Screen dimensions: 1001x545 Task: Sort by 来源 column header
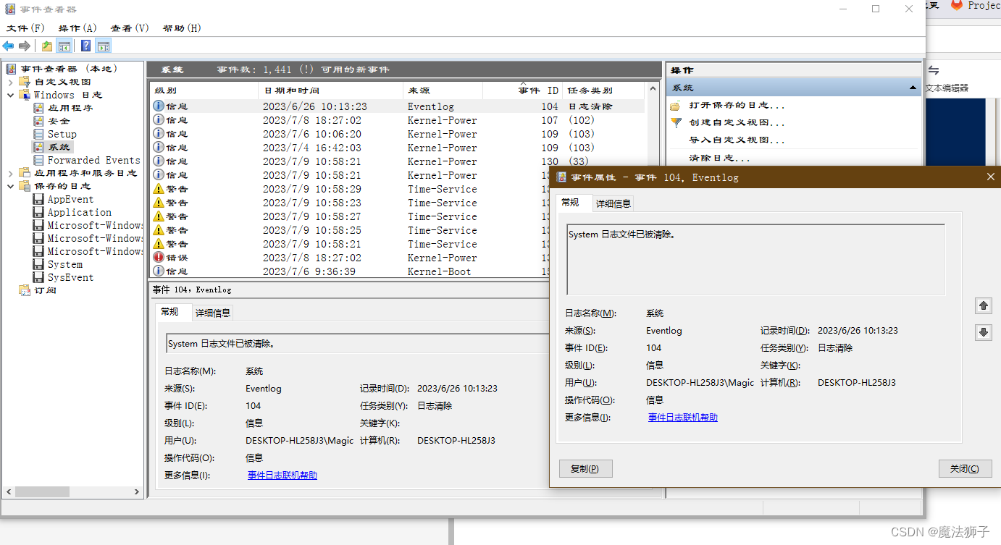pyautogui.click(x=443, y=90)
